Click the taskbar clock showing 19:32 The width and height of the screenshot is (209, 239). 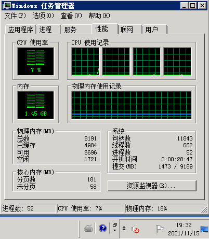(184, 229)
